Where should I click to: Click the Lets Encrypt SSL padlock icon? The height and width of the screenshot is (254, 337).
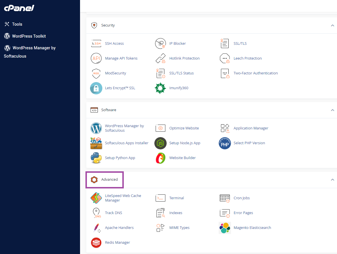tap(96, 88)
